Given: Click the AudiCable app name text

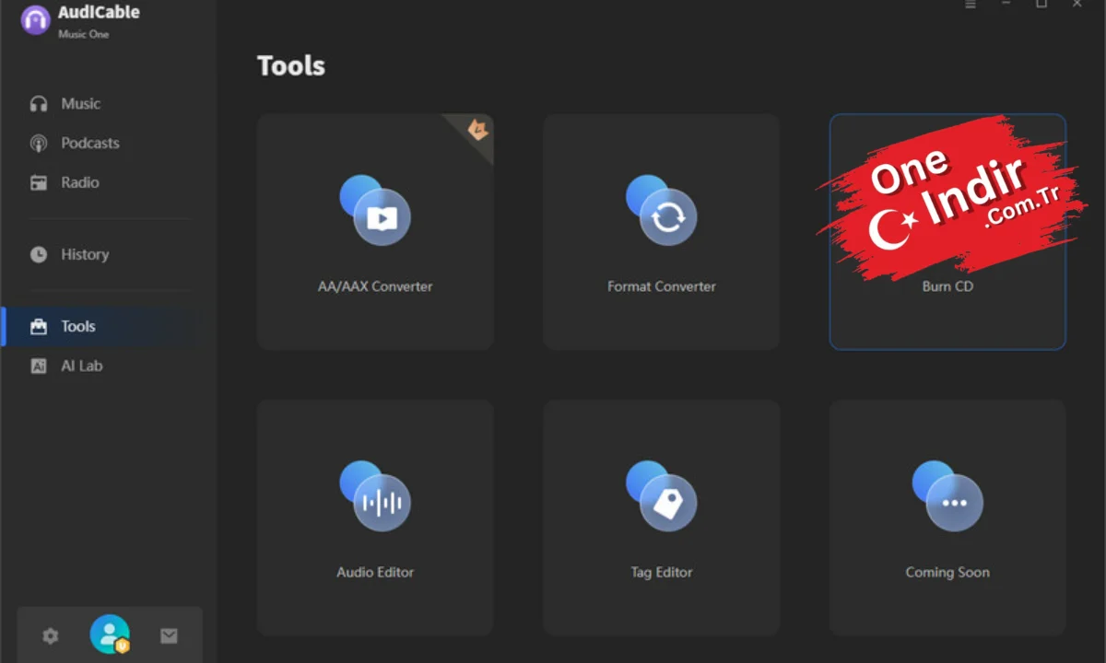Looking at the screenshot, I should coord(99,13).
